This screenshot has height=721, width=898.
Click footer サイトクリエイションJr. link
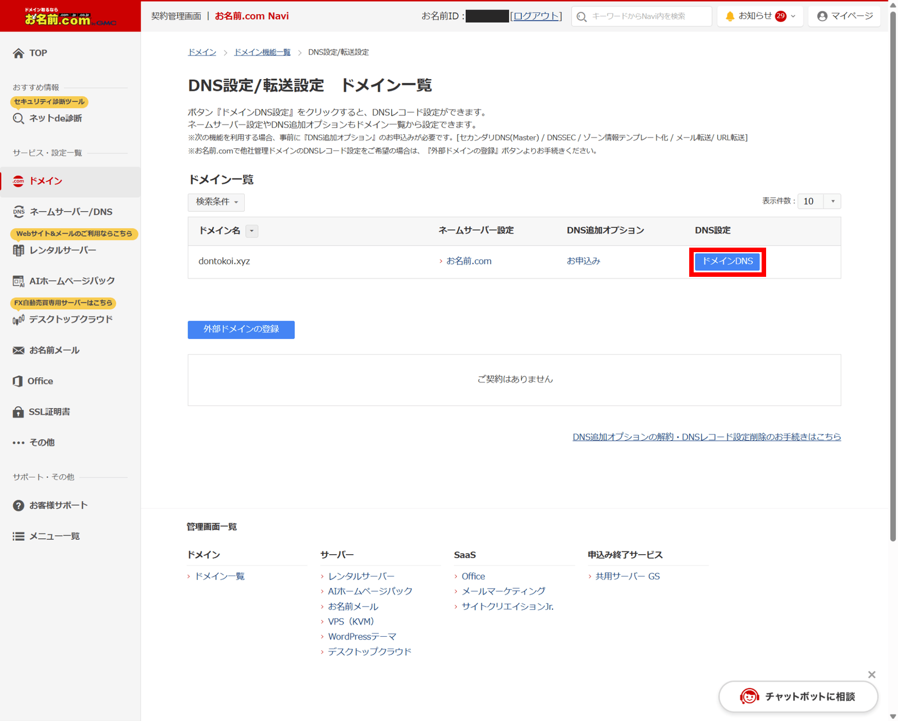[x=507, y=606]
